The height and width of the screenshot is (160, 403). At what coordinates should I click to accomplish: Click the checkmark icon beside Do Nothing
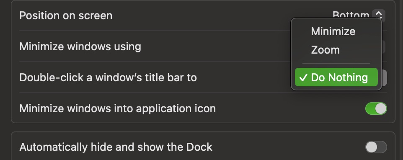303,77
